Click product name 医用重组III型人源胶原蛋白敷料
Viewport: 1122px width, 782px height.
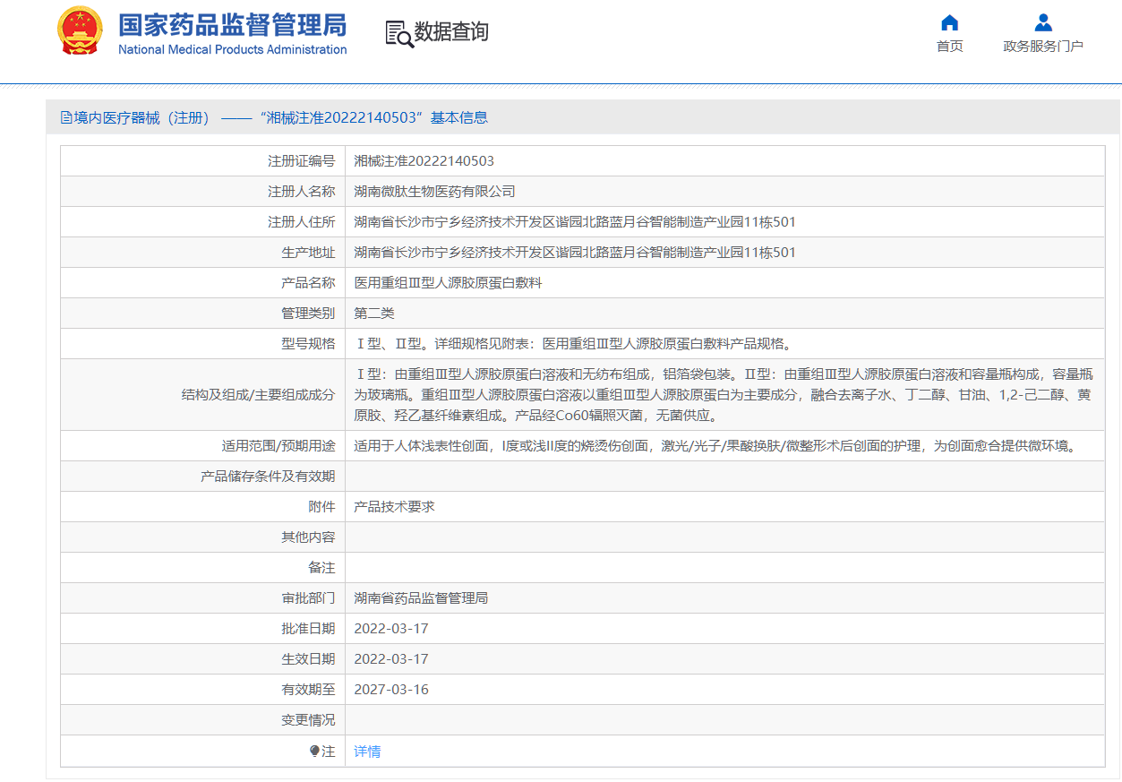448,283
